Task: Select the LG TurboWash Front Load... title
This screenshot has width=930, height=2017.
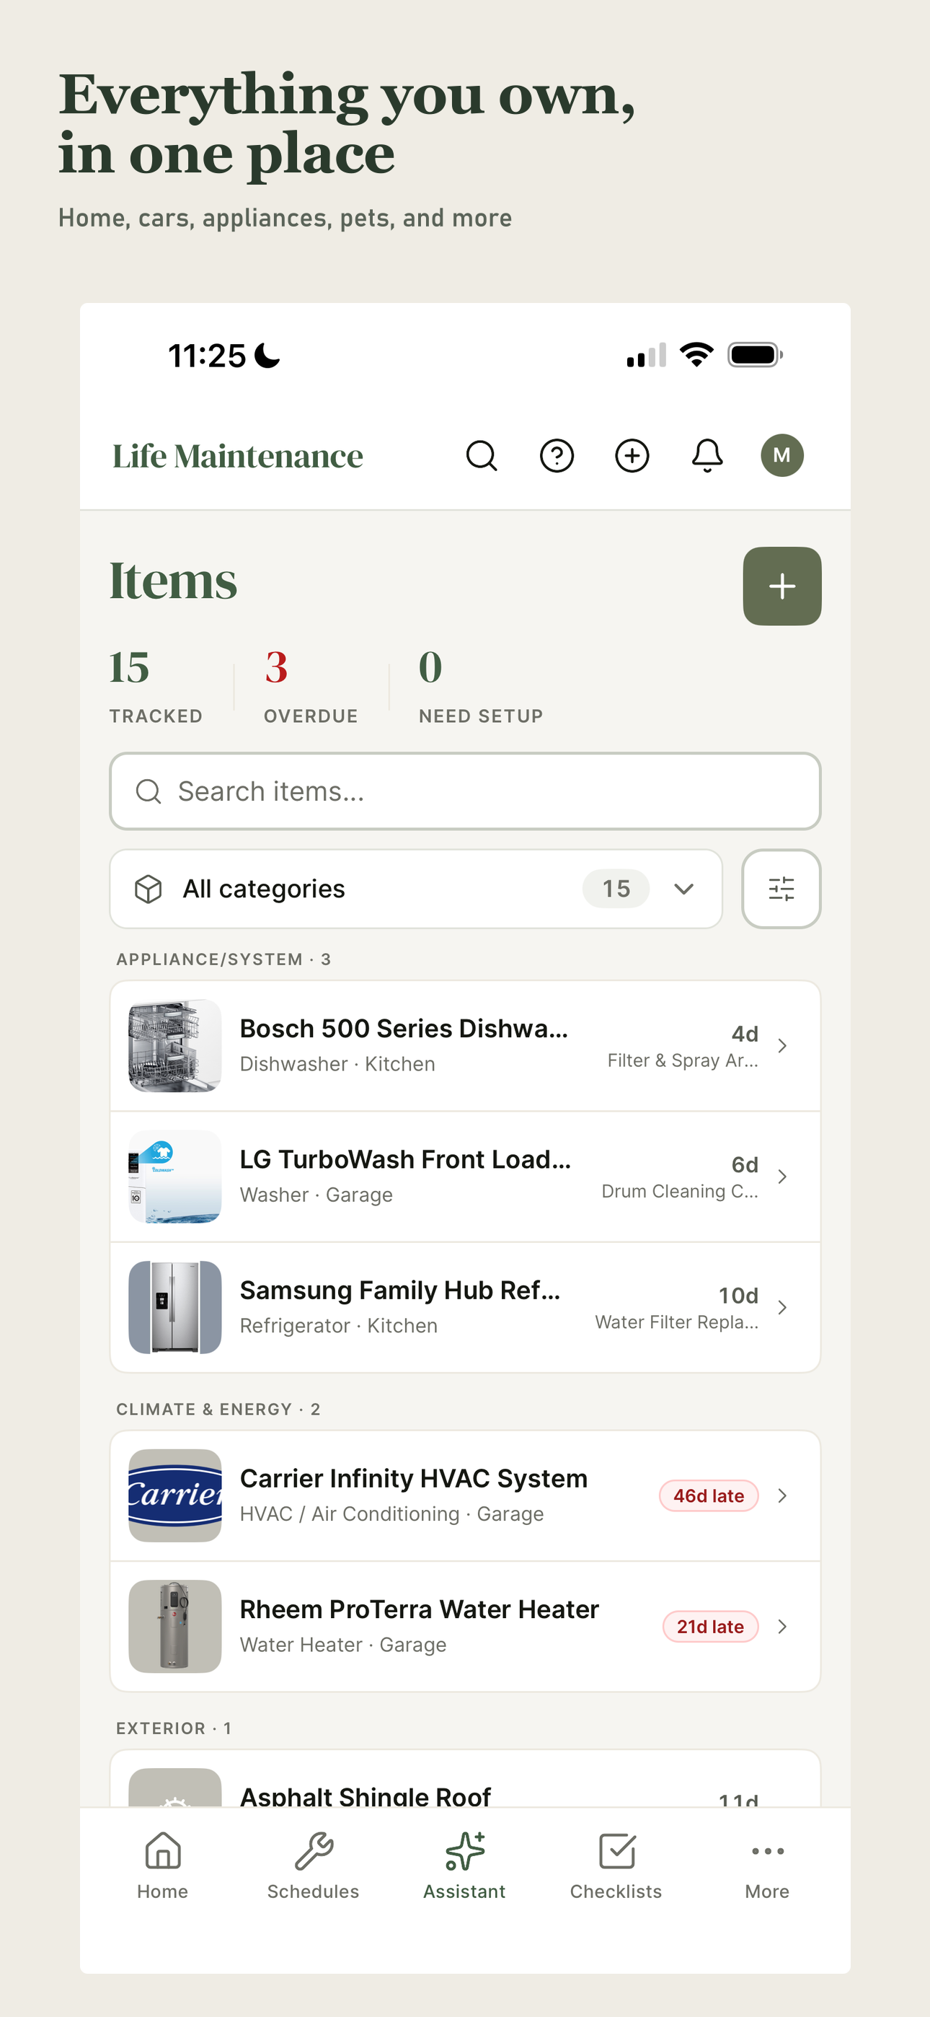Action: click(x=405, y=1159)
